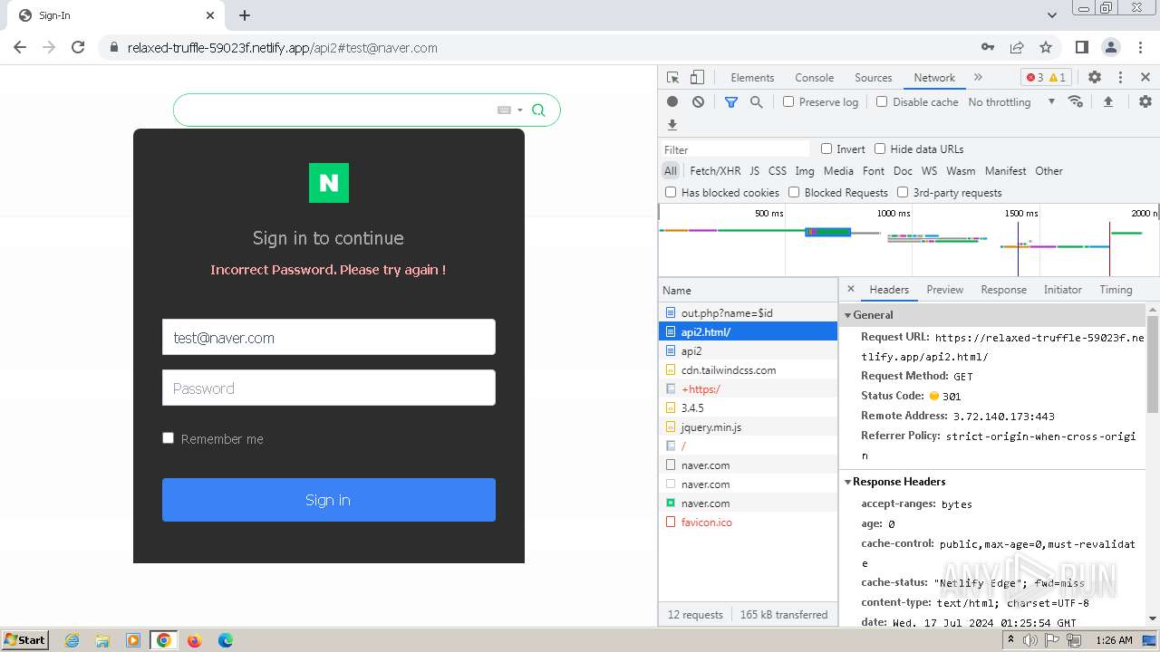Viewport: 1160px width, 652px height.
Task: Click the headers pane vertical scrollbar
Action: click(x=1153, y=363)
